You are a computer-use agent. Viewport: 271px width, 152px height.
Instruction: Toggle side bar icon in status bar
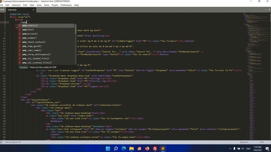click(x=2, y=142)
